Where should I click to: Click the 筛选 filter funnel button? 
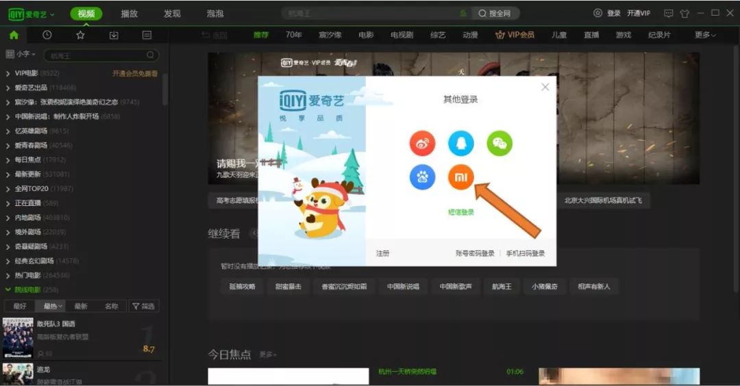pyautogui.click(x=143, y=307)
